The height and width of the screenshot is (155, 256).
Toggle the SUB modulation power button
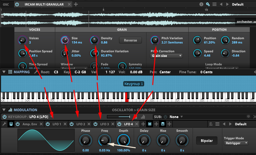pyautogui.click(x=165, y=117)
